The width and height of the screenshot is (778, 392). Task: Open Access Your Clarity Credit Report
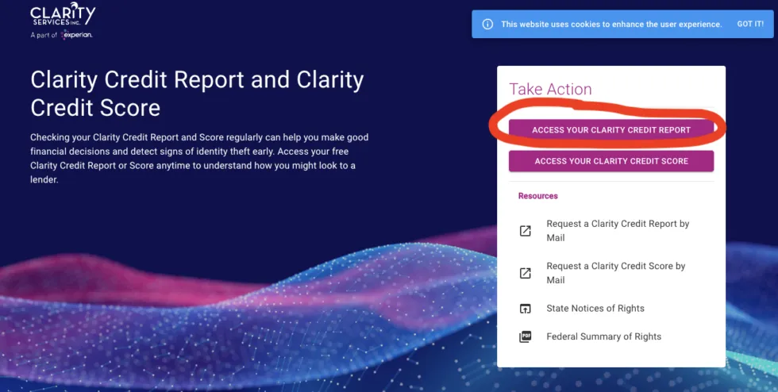click(610, 130)
